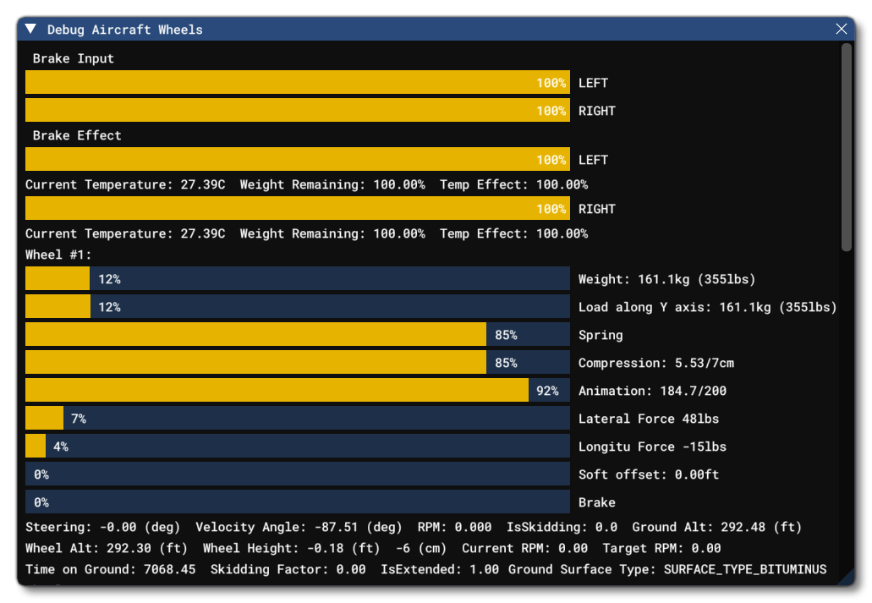872x603 pixels.
Task: Click the Brake Input RIGHT bar
Action: (x=296, y=110)
